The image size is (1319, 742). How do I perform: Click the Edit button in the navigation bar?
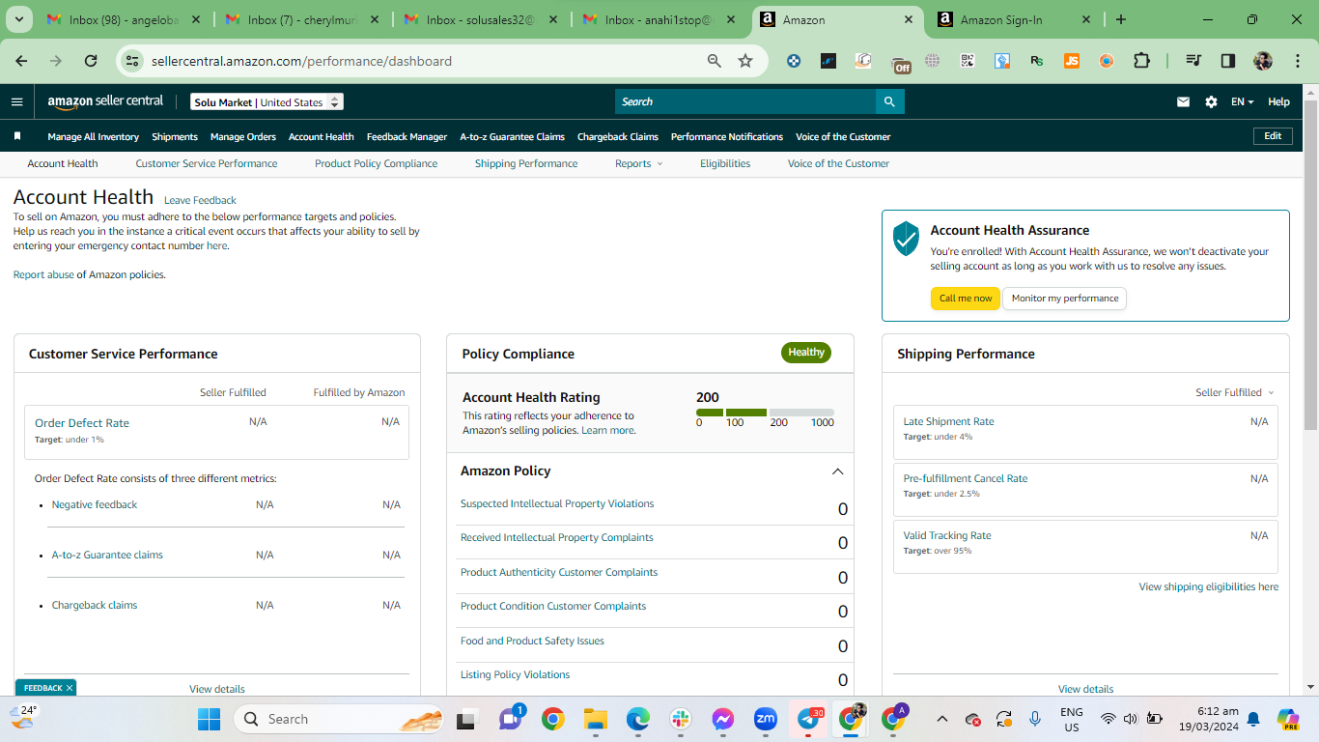tap(1273, 136)
